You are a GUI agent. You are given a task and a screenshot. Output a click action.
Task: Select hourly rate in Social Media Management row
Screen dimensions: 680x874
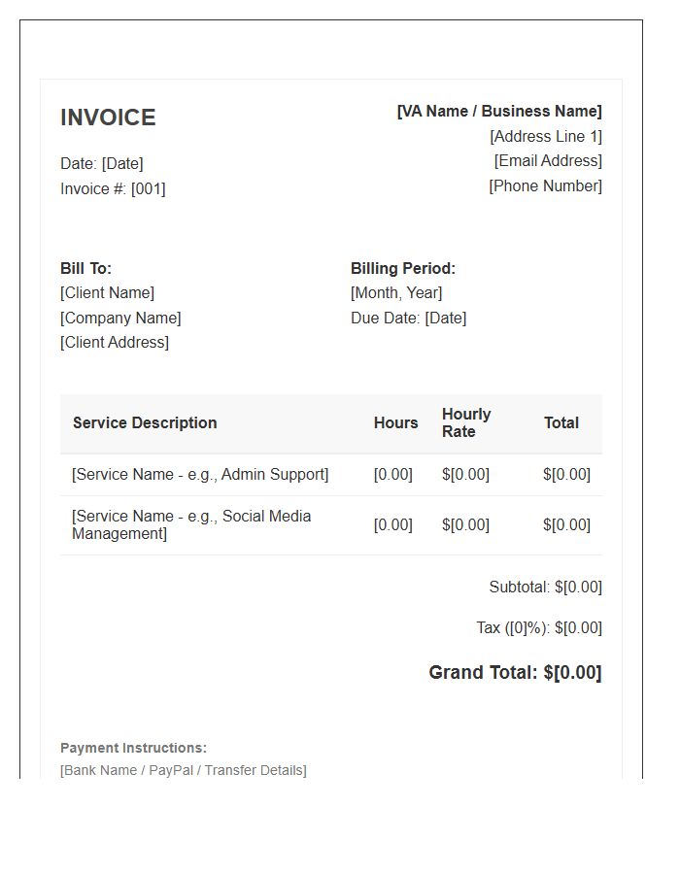(x=465, y=524)
